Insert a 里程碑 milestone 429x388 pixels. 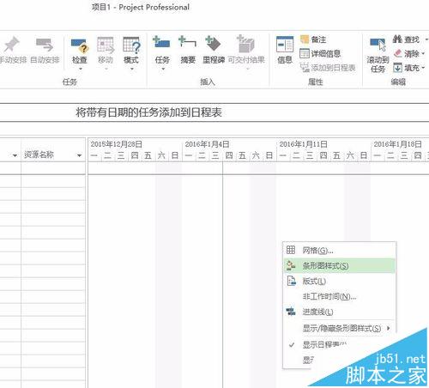[x=214, y=50]
